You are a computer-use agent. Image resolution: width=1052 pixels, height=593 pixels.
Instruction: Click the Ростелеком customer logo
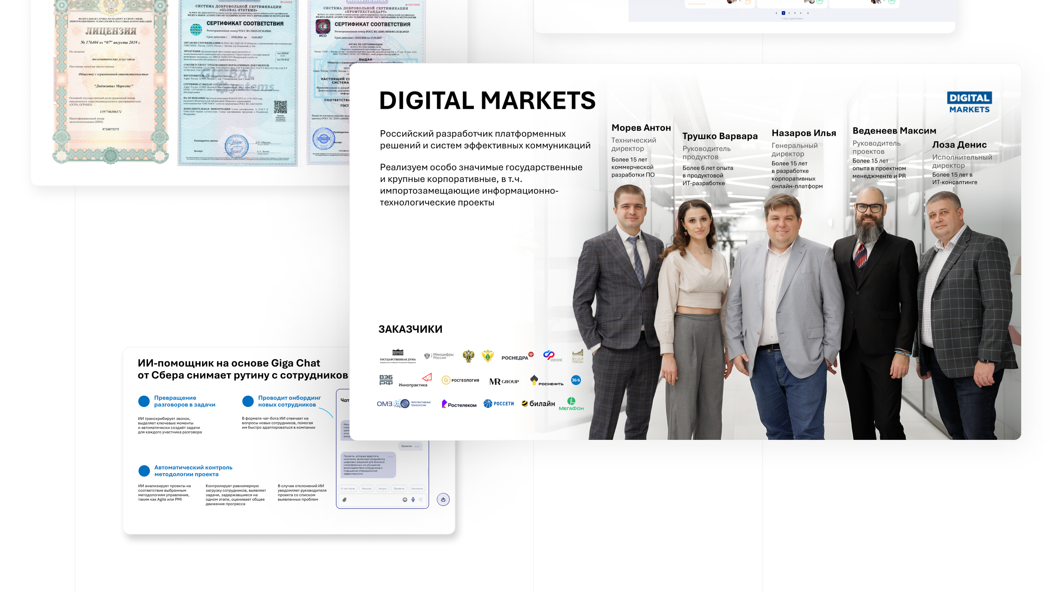(x=459, y=404)
